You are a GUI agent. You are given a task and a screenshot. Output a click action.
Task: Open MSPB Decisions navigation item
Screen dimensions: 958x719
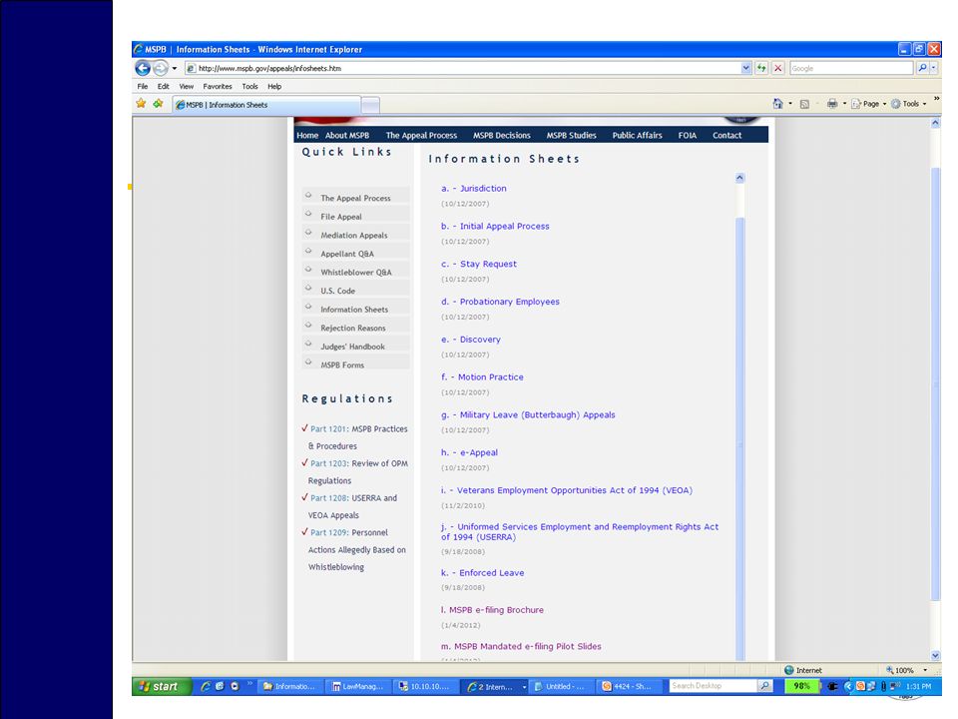coord(502,136)
